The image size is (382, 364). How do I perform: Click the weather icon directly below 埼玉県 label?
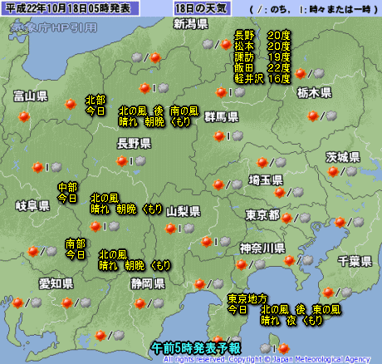(x=289, y=192)
